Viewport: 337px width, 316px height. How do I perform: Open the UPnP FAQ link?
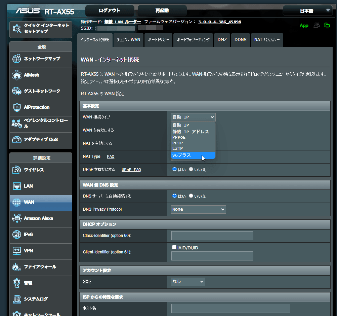(131, 170)
